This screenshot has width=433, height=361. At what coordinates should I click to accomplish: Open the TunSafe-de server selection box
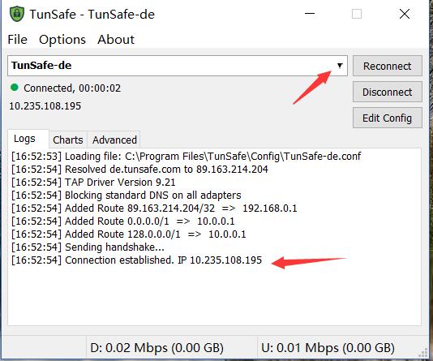click(178, 66)
